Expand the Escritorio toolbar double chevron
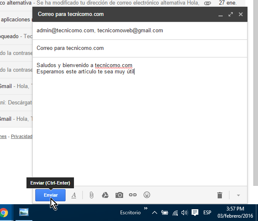Image resolution: width=258 pixels, height=221 pixels. pyautogui.click(x=146, y=208)
